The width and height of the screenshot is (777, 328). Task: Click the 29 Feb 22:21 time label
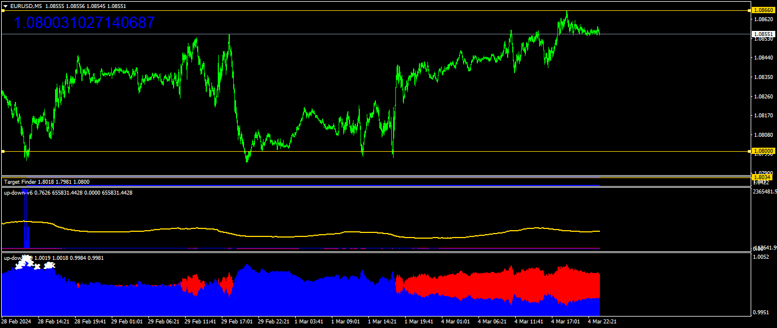pos(274,322)
